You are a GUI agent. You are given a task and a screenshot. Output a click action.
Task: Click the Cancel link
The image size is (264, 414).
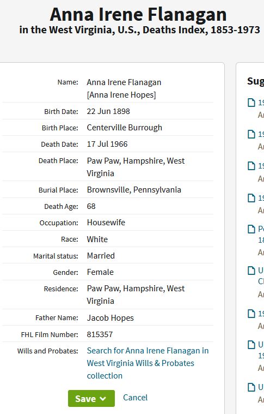(x=135, y=398)
